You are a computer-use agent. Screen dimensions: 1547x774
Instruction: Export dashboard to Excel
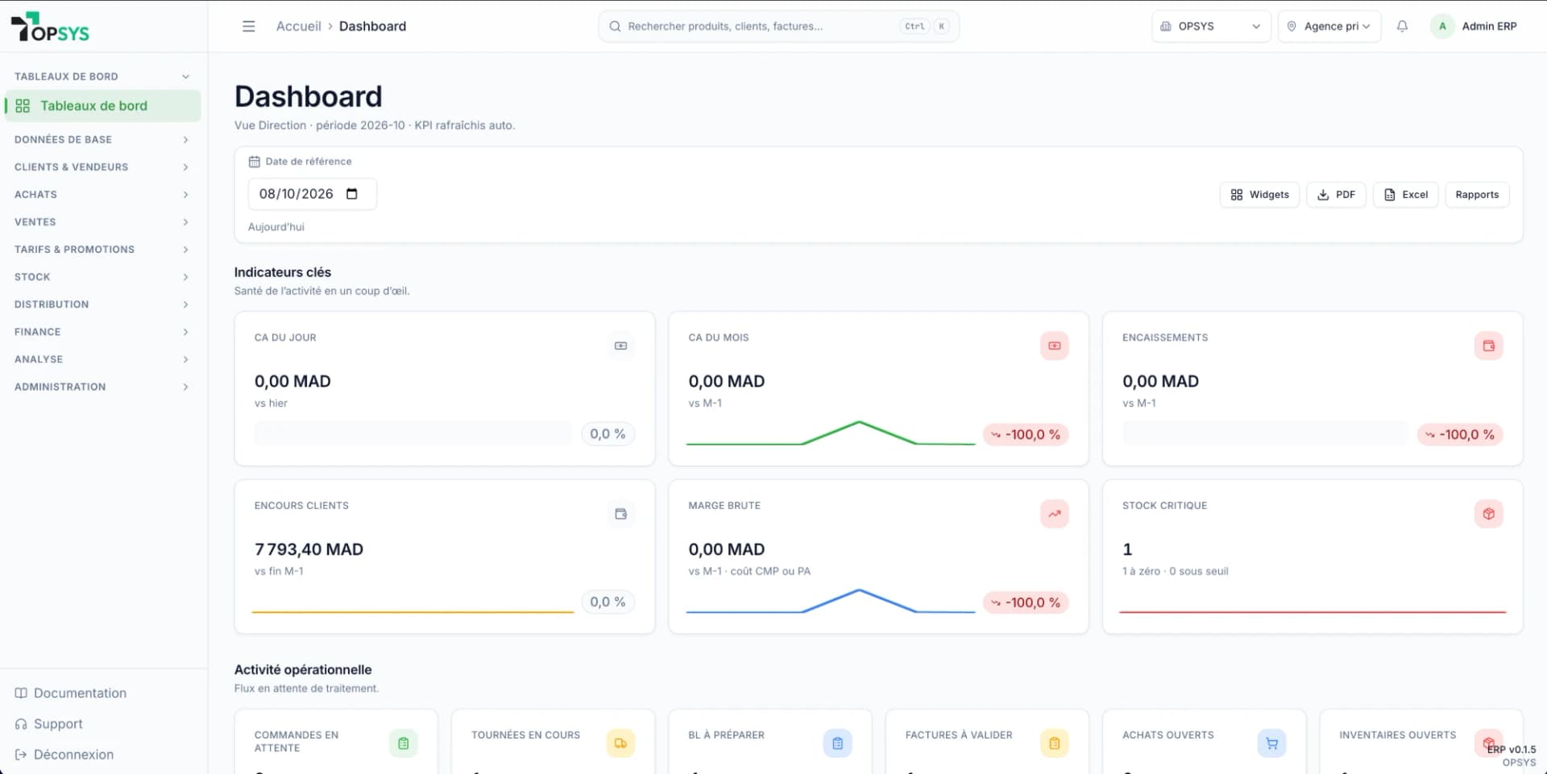(x=1406, y=194)
